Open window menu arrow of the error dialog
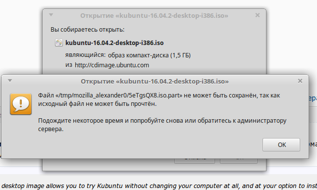This screenshot has height=190, width=317. point(10,81)
